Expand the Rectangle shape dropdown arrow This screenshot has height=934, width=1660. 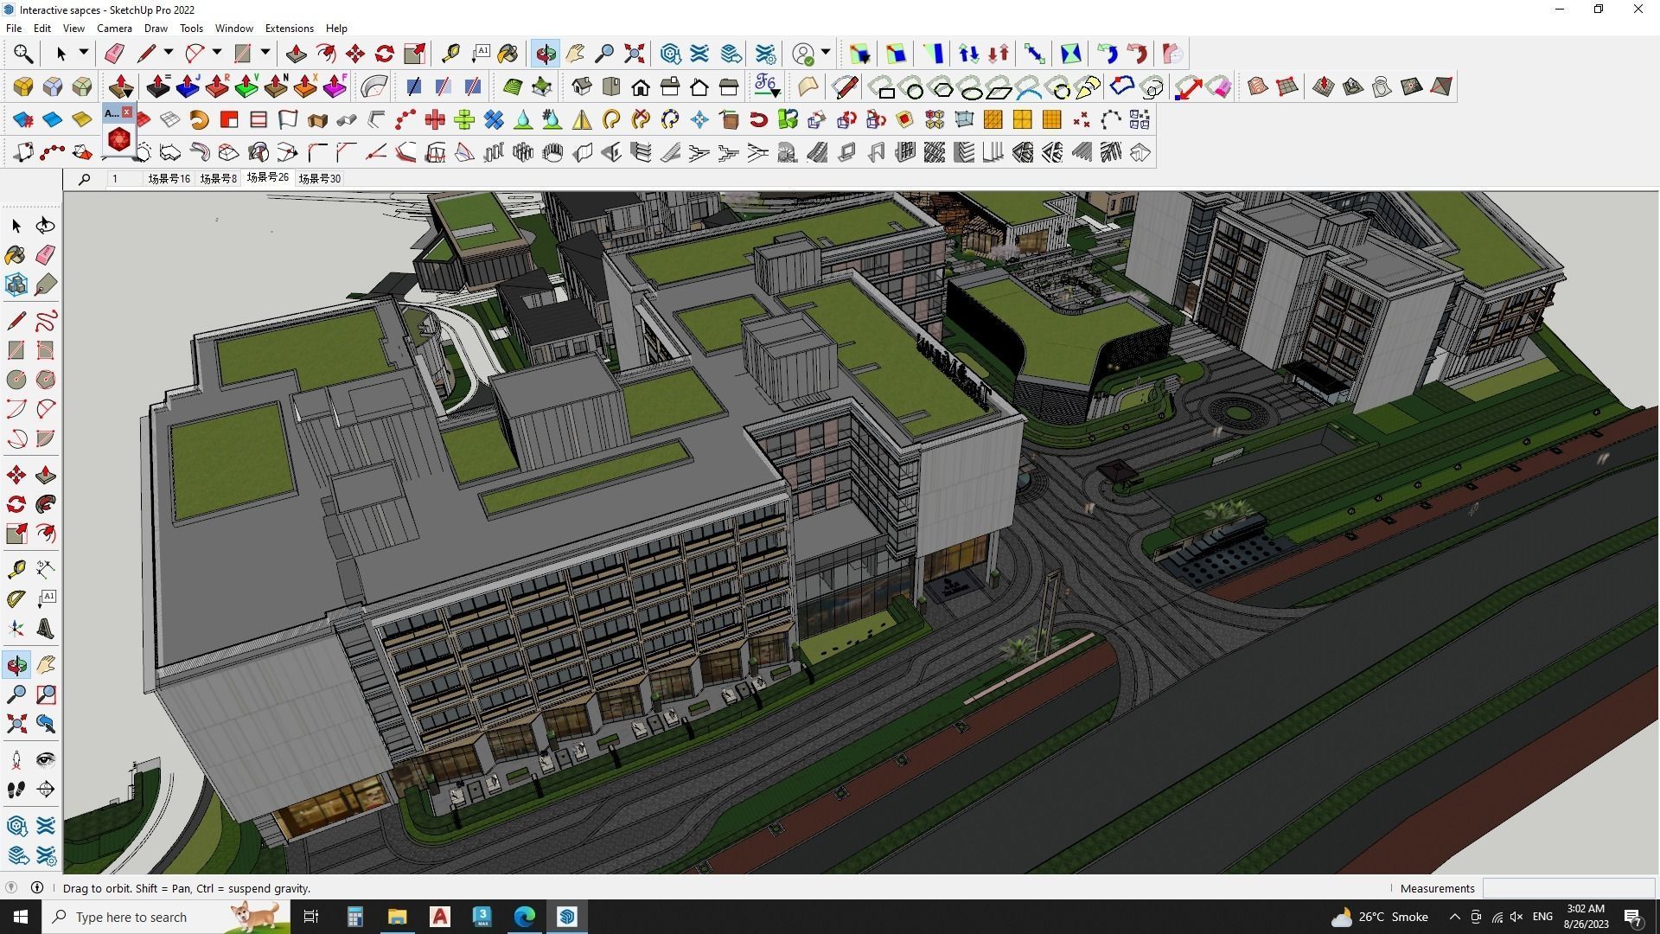[x=265, y=53]
